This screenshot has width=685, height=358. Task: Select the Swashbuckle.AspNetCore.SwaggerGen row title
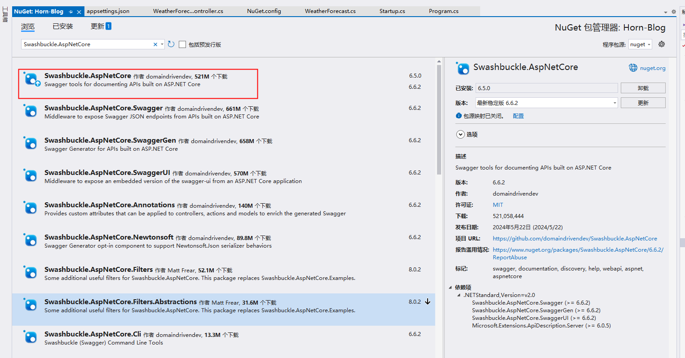[110, 140]
